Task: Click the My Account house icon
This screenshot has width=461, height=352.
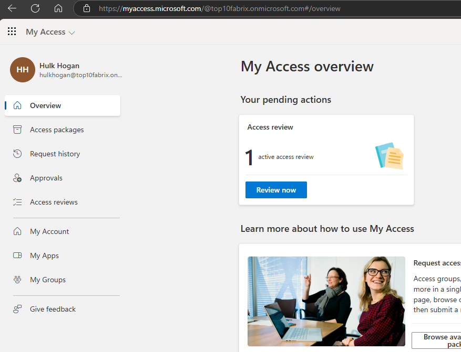Action: pyautogui.click(x=17, y=231)
